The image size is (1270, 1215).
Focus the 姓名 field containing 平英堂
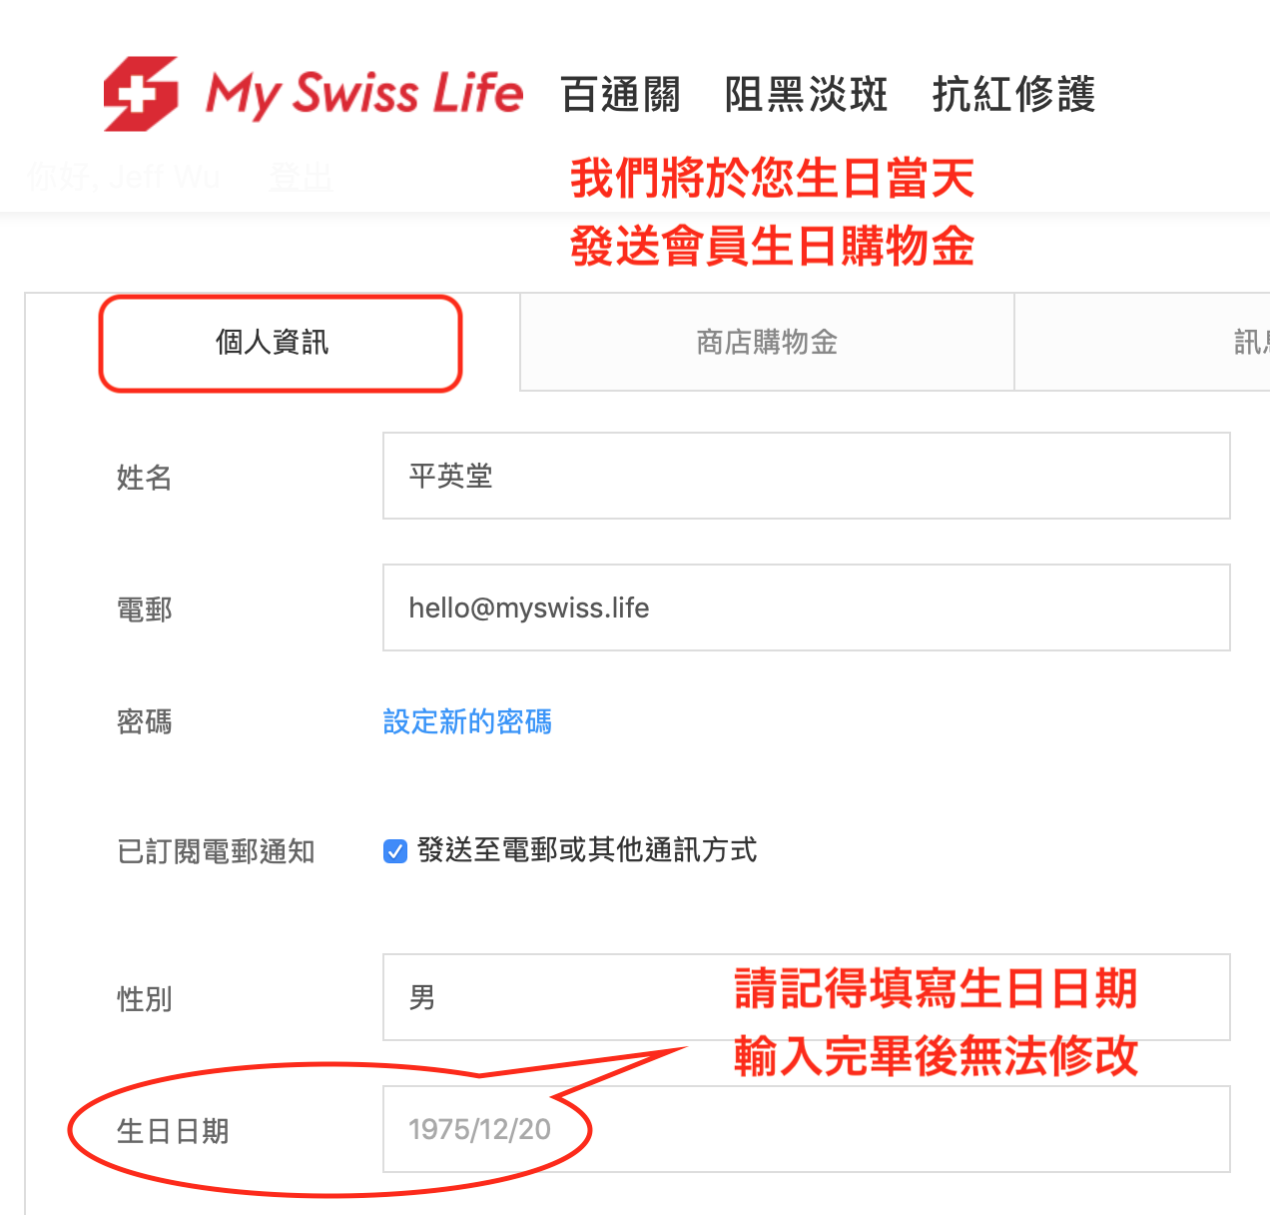tap(806, 476)
